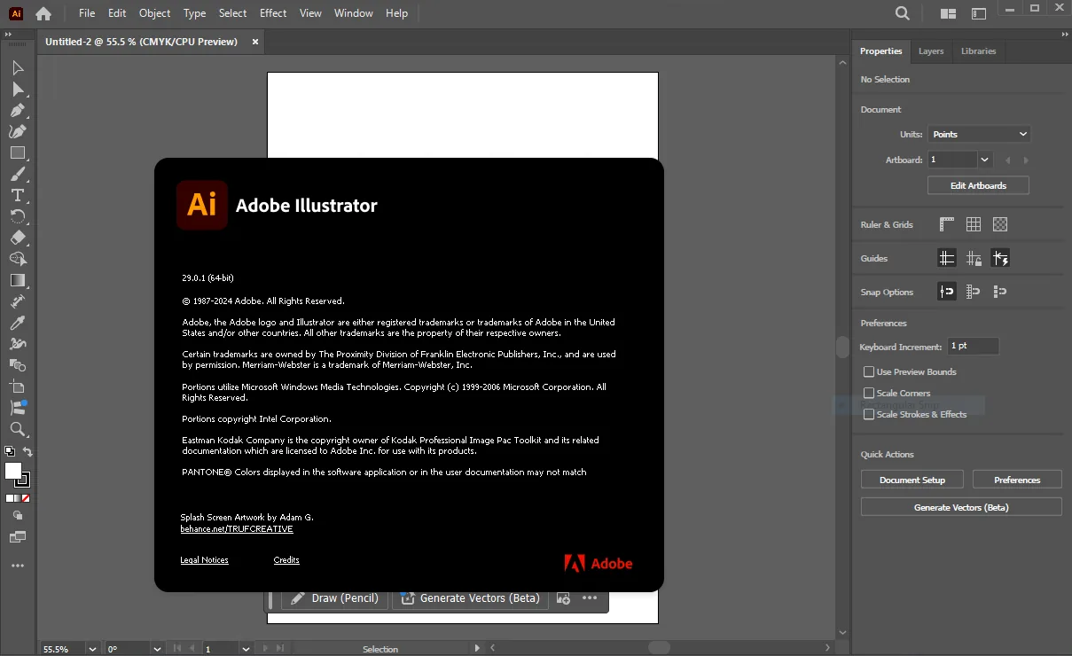The height and width of the screenshot is (656, 1072).
Task: Toggle Scale Corners checkbox
Action: 869,394
